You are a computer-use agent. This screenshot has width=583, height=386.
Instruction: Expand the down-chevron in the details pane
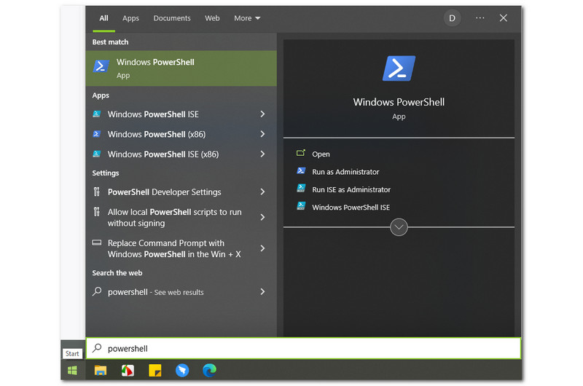click(399, 227)
